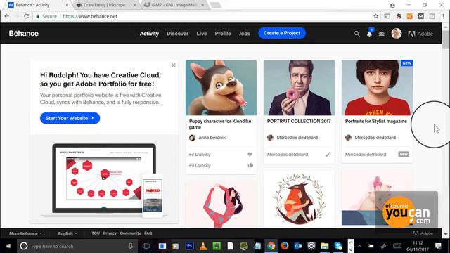Viewport: 450px width, 253px height.
Task: Click the comment icon next to Fil Dunsky
Action: click(250, 155)
